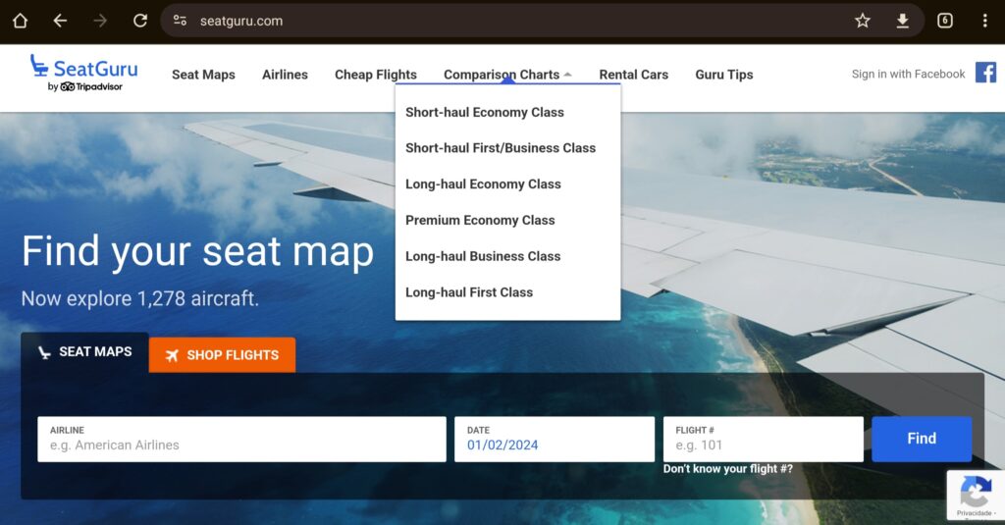
Task: Reload the page with the refresh icon
Action: click(x=140, y=21)
